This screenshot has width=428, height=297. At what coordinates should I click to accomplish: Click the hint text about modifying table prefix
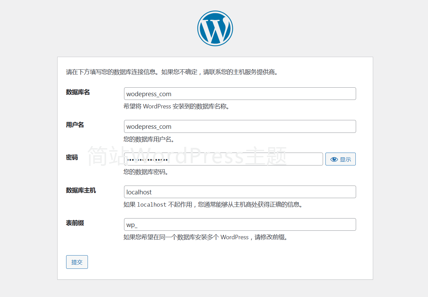point(205,237)
